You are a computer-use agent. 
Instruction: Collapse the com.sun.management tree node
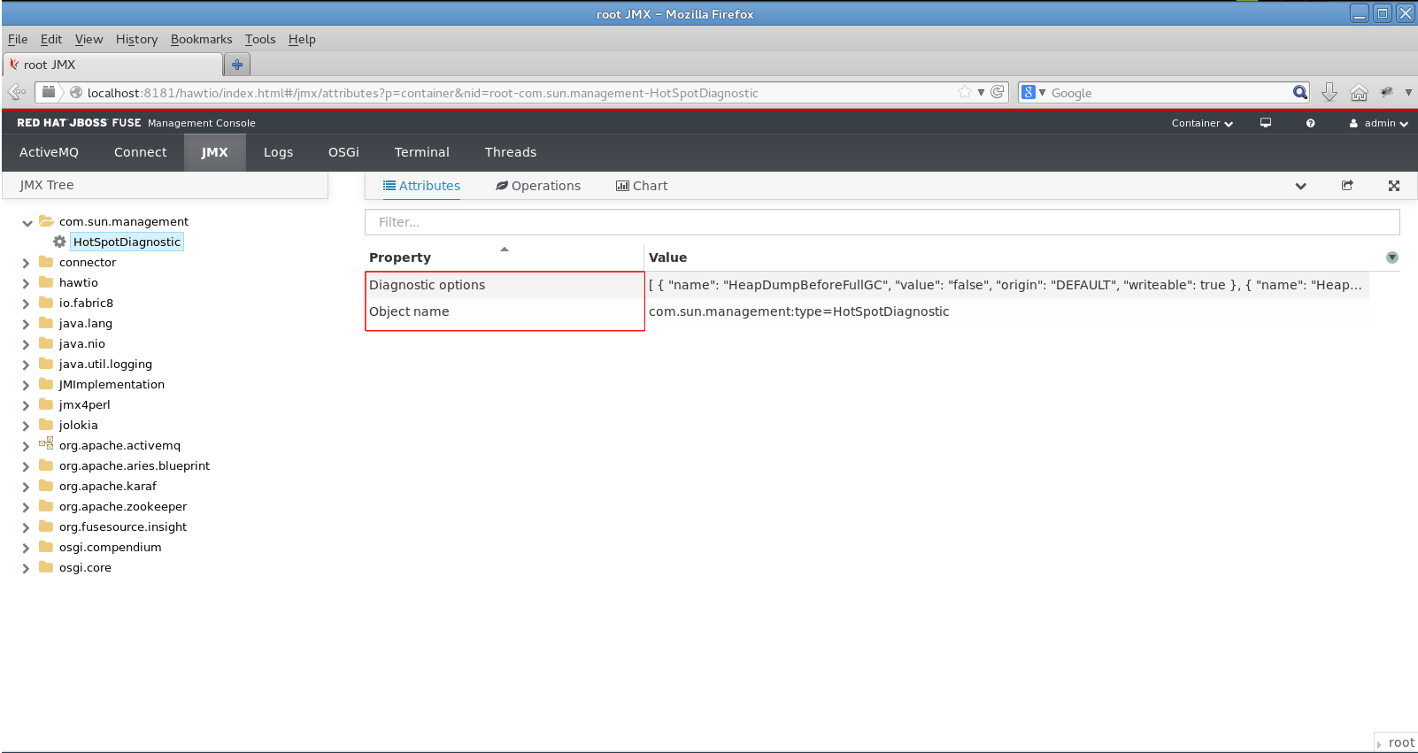click(x=27, y=222)
